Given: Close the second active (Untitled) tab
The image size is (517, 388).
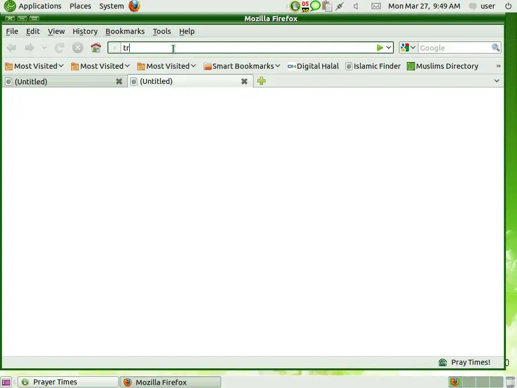Looking at the screenshot, I should (x=244, y=81).
